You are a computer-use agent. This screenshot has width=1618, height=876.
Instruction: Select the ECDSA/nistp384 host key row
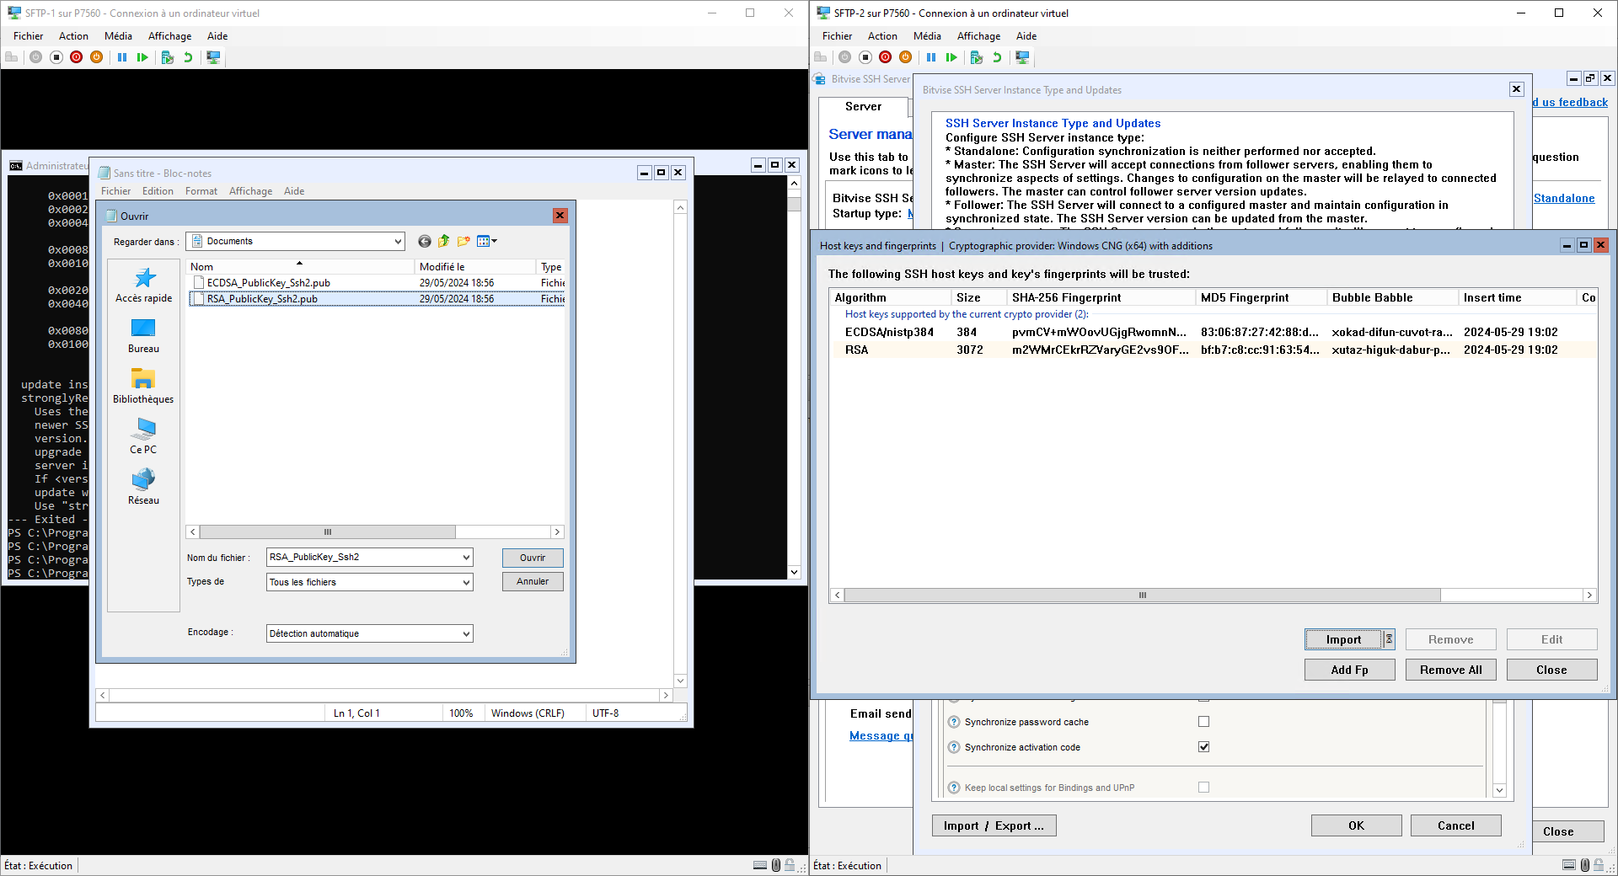click(x=1213, y=332)
